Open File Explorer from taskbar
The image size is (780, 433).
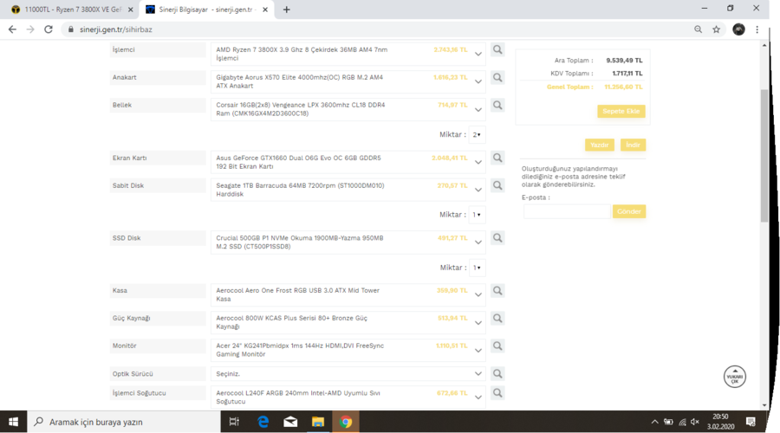318,422
